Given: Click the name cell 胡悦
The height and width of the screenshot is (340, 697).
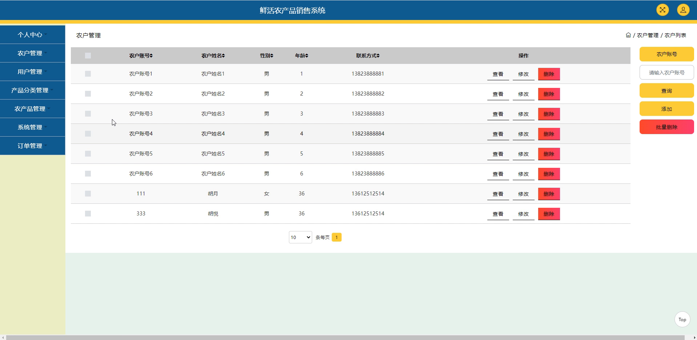Looking at the screenshot, I should [213, 214].
